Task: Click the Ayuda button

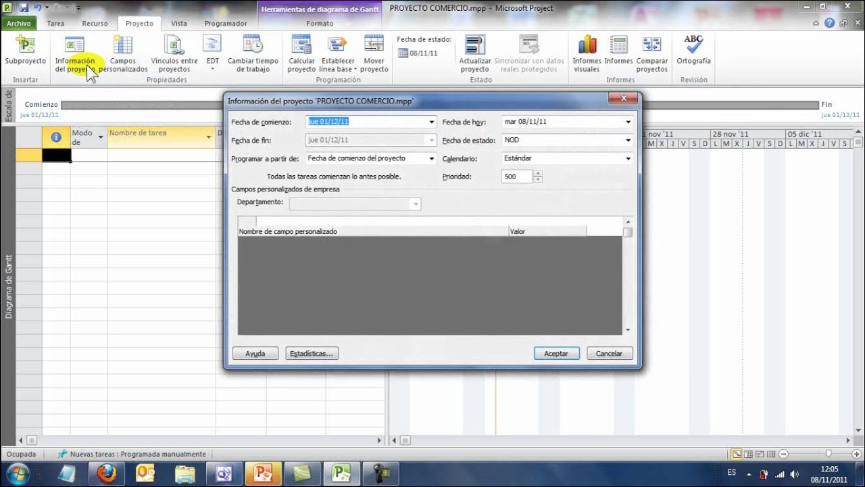Action: [x=255, y=353]
